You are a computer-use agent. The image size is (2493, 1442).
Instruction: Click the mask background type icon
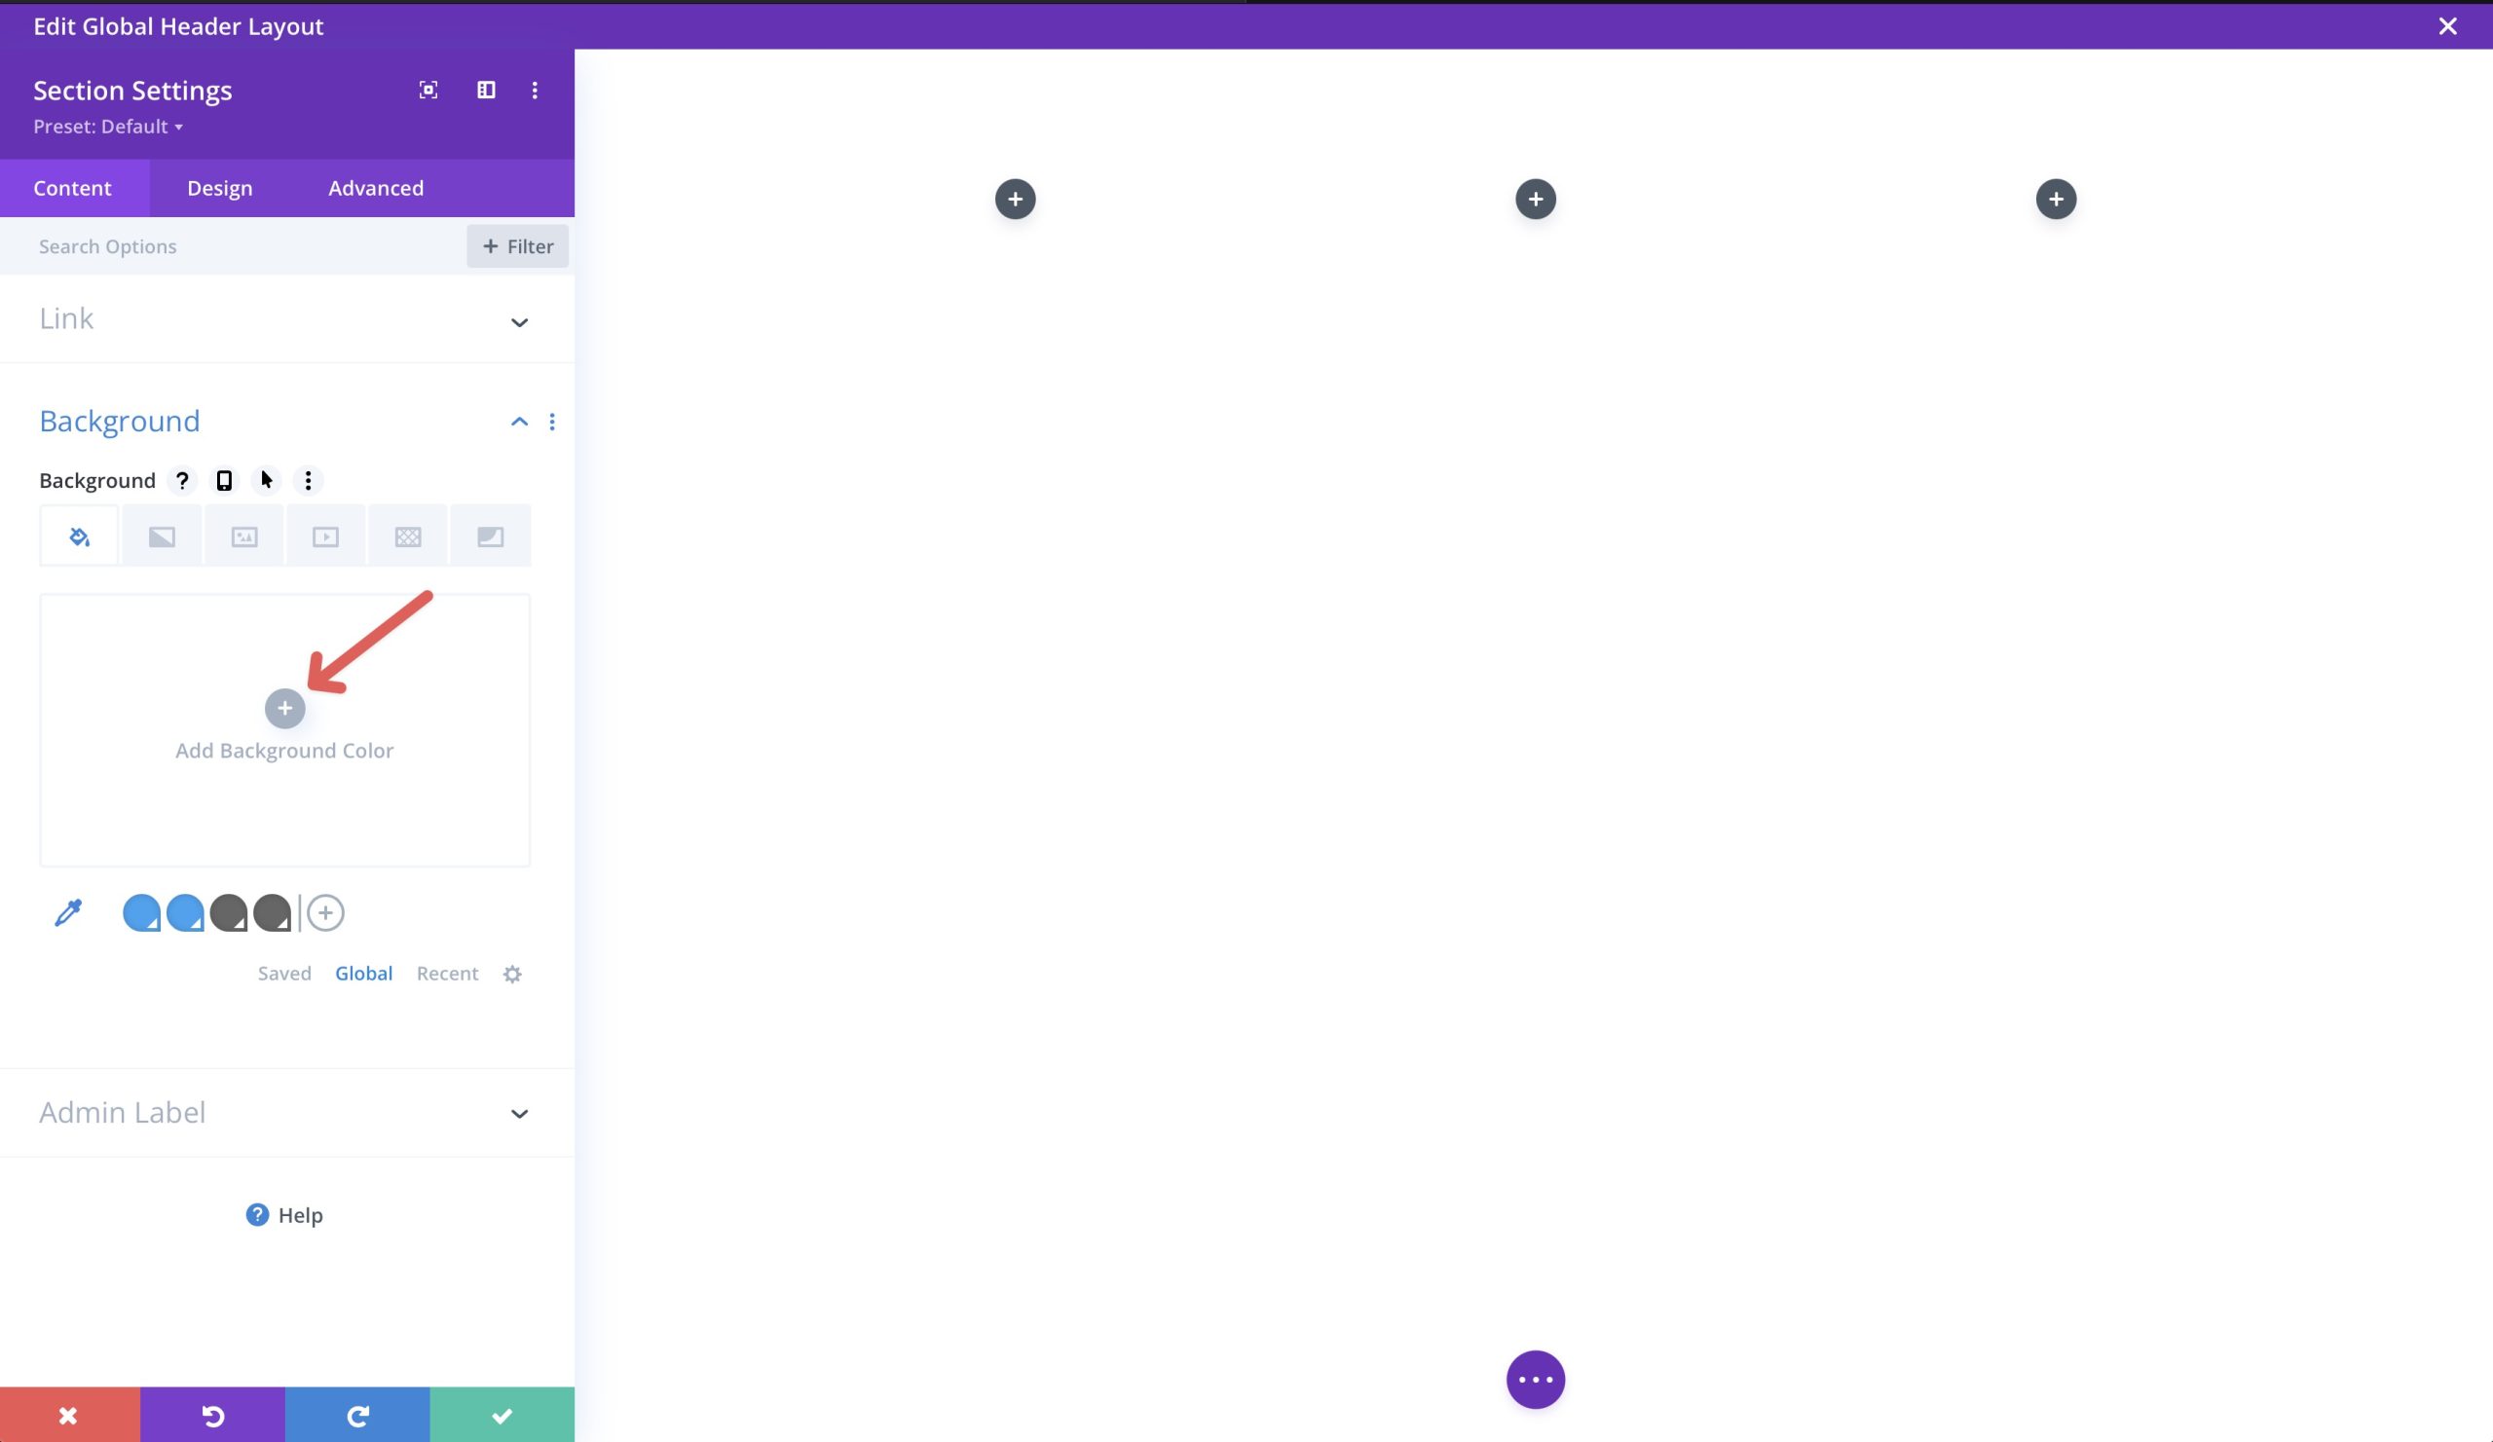tap(489, 534)
